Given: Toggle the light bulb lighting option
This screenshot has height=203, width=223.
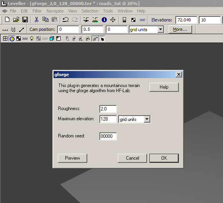Looking at the screenshot, I should (32, 39).
